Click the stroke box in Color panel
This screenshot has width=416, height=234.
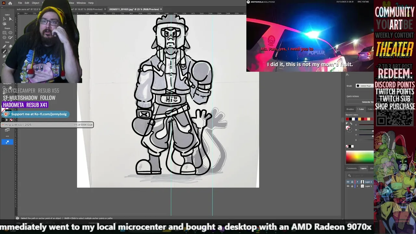click(350, 130)
